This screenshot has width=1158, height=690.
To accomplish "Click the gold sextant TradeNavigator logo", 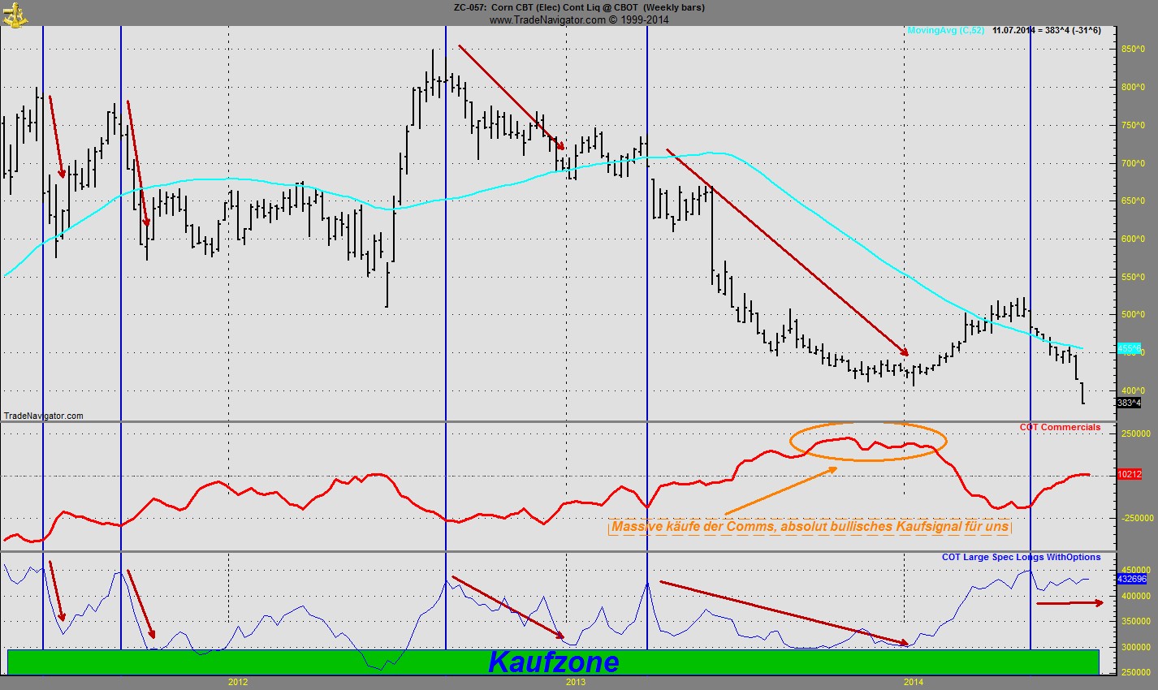I will (14, 11).
